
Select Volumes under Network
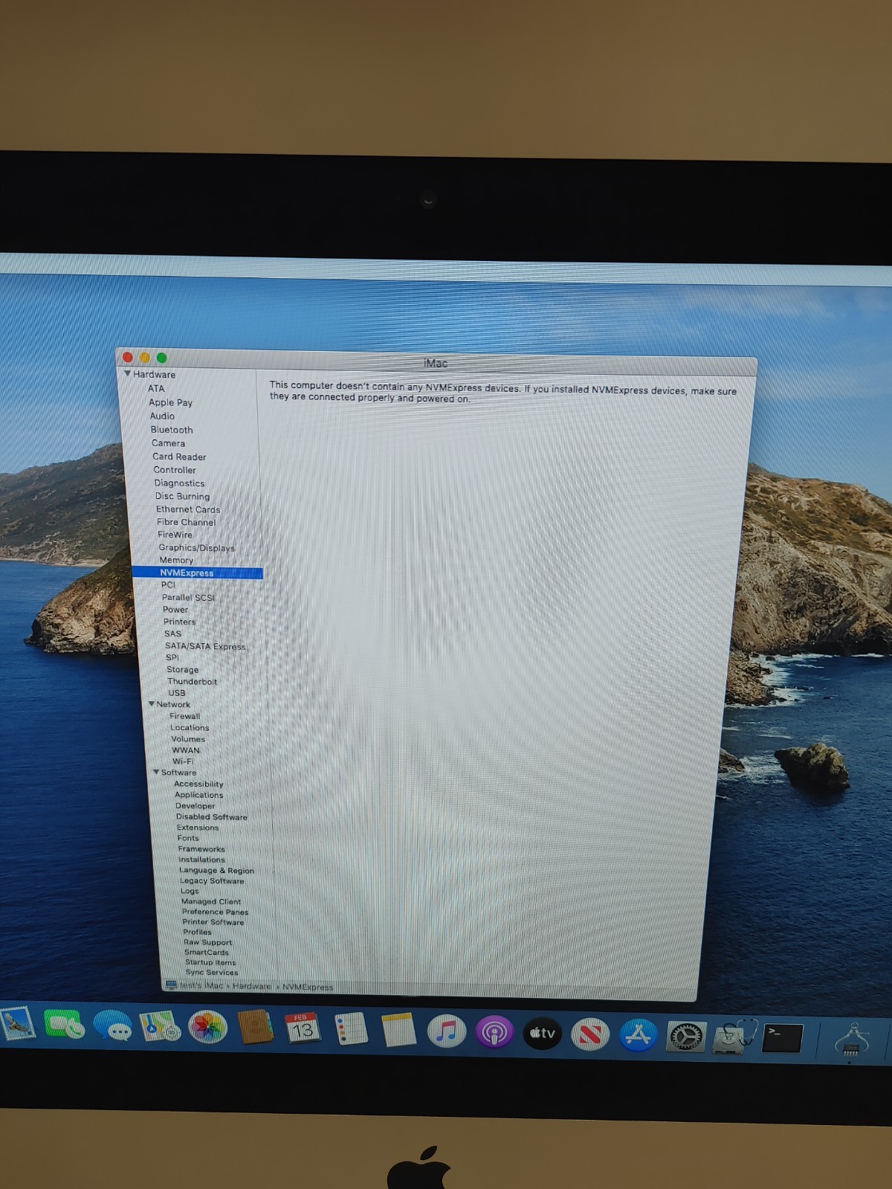[x=188, y=738]
